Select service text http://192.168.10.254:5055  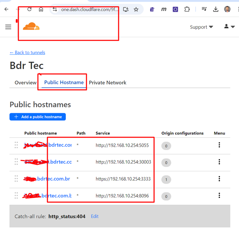pyautogui.click(x=122, y=145)
